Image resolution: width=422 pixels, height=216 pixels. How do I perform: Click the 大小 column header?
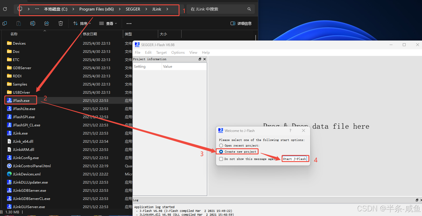(x=163, y=34)
